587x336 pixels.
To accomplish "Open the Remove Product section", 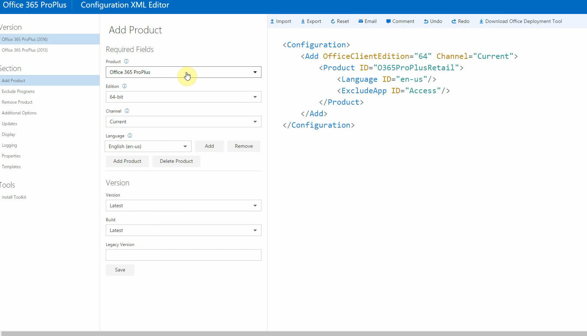I will point(50,102).
